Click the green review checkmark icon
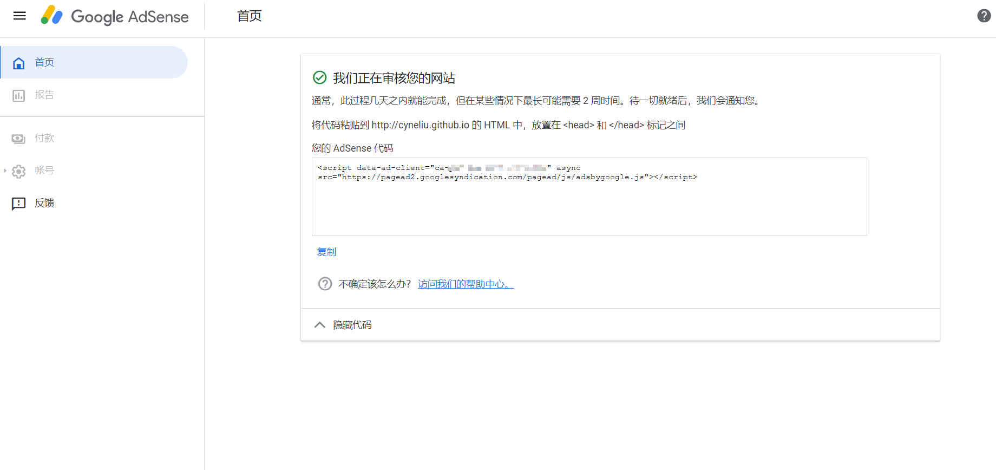The image size is (996, 470). pyautogui.click(x=320, y=77)
